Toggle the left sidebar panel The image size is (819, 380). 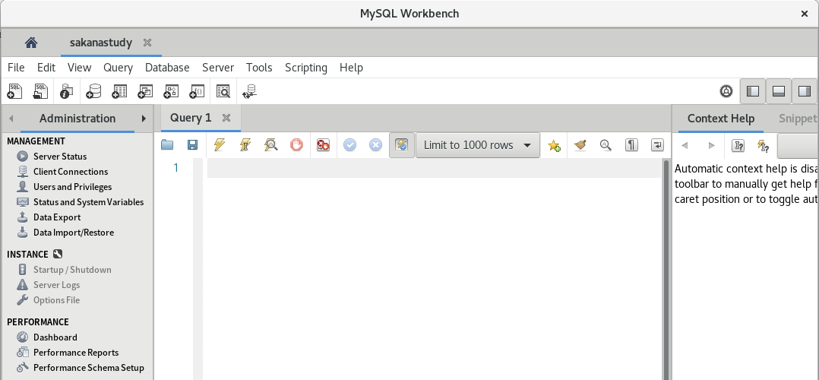click(753, 91)
